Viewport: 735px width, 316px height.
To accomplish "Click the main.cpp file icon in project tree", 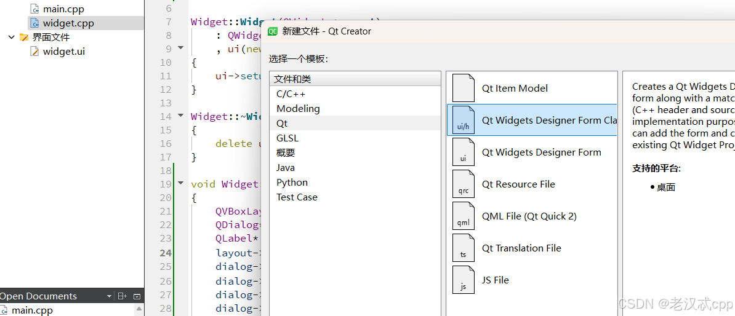I will pos(34,9).
